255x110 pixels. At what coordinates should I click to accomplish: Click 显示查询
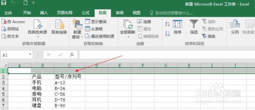pyautogui.click(x=96, y=22)
